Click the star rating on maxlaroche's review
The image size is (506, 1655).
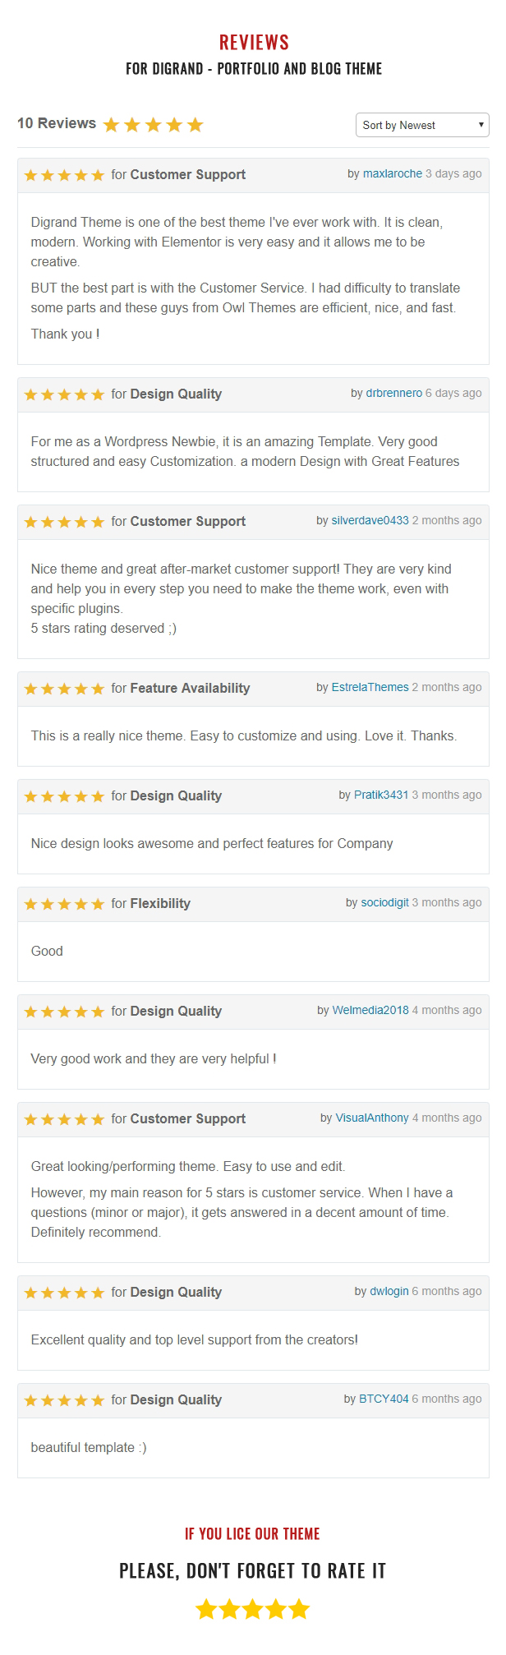pos(64,175)
